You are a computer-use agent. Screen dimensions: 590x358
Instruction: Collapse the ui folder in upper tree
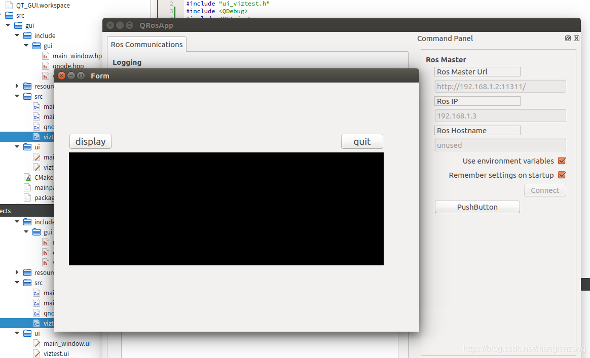pos(17,147)
